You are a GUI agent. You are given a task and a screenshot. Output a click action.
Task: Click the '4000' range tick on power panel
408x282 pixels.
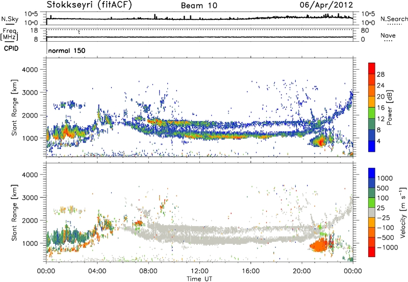point(30,70)
